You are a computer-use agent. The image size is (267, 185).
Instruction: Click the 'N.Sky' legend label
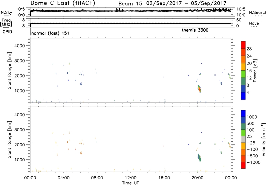click(6, 13)
